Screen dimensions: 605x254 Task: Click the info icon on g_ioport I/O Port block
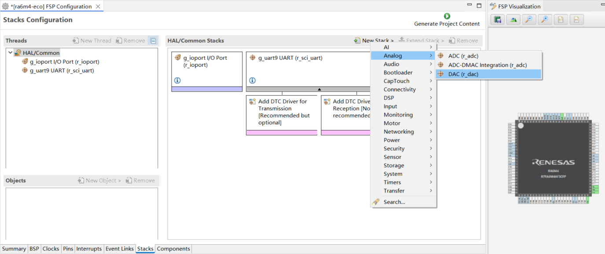pyautogui.click(x=178, y=80)
